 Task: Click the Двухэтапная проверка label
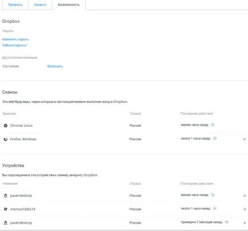point(20,58)
